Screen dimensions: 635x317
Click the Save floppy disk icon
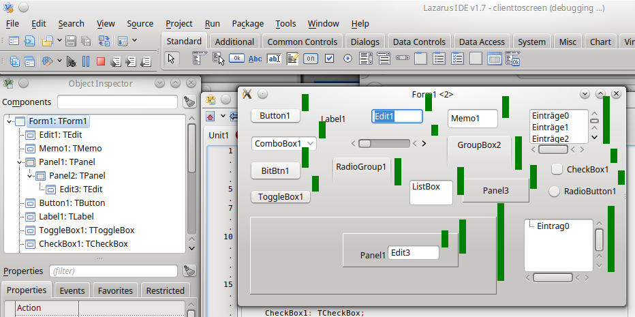(72, 41)
